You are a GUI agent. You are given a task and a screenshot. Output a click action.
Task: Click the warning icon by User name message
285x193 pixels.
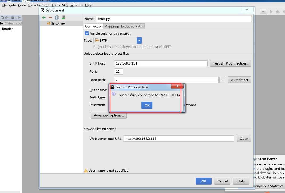tap(86, 170)
